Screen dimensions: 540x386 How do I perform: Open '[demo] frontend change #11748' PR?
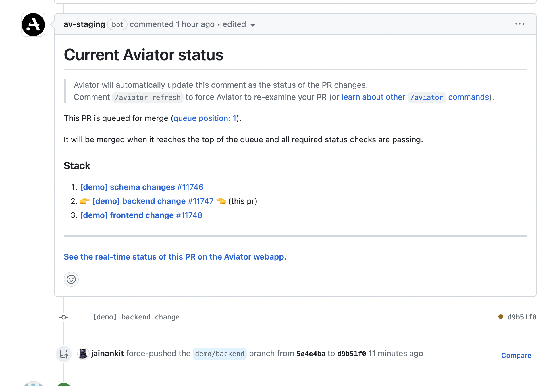click(141, 215)
